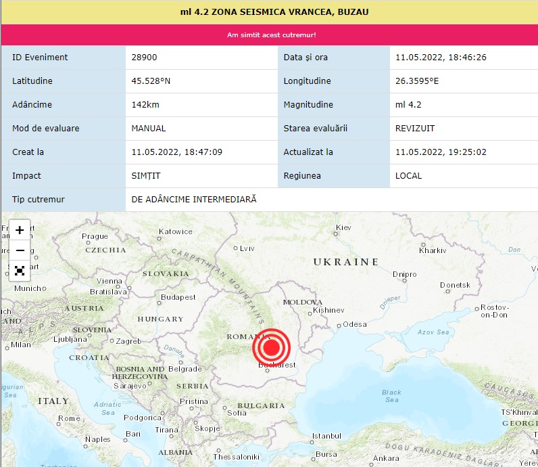Click the 'Starea evaluării' label
Screen dimensions: 538x467
tap(316, 128)
